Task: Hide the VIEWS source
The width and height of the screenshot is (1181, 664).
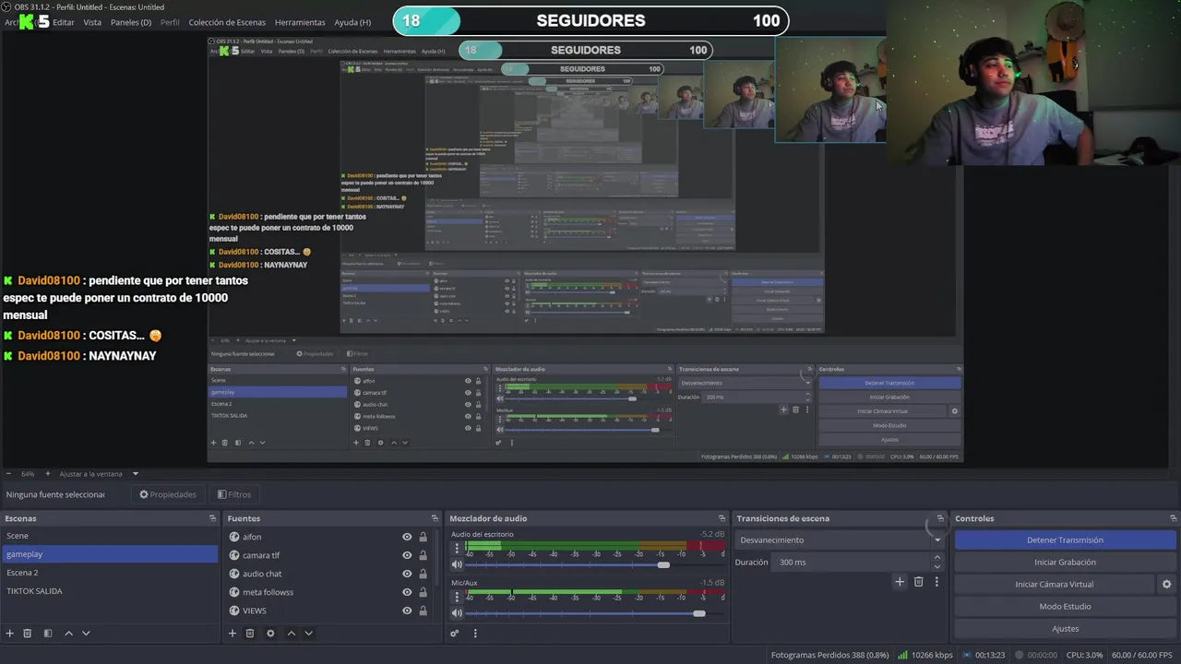Action: point(407,611)
